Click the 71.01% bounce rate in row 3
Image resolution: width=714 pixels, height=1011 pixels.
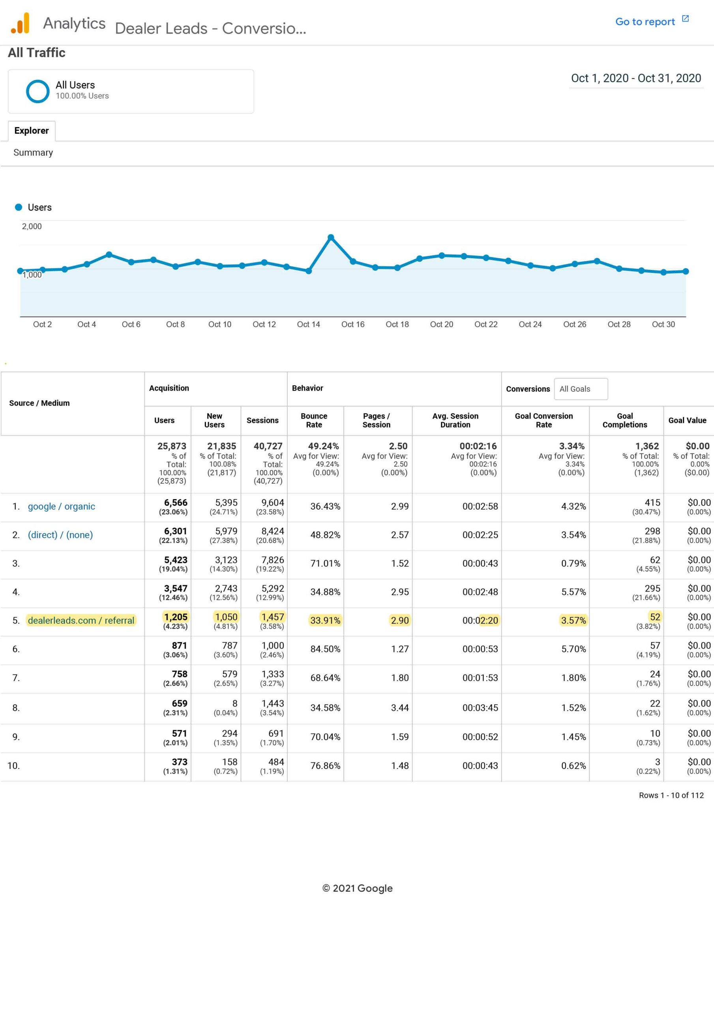click(325, 563)
